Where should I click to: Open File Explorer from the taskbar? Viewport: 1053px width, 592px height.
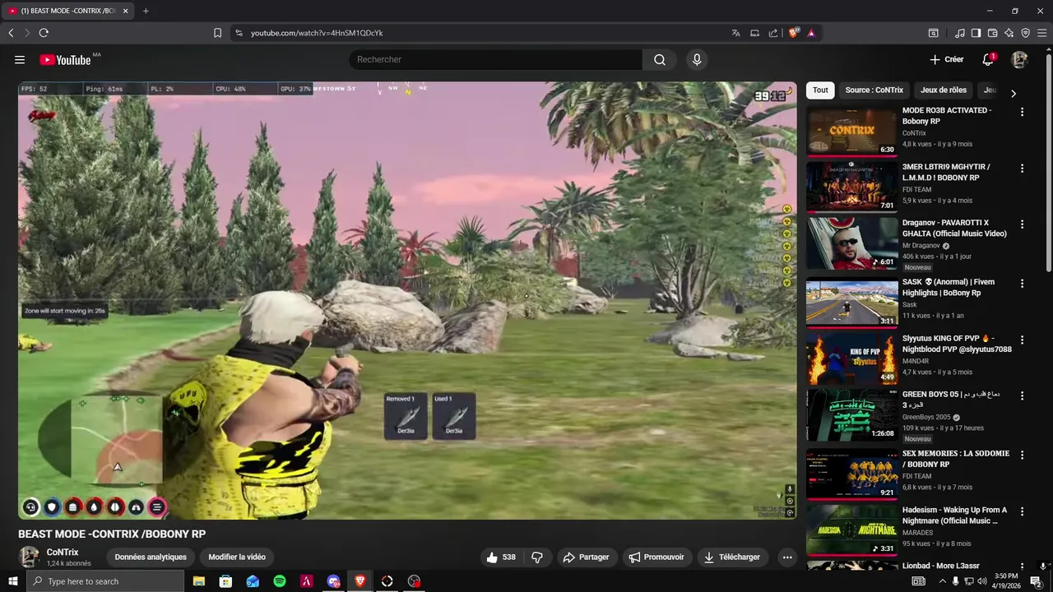pyautogui.click(x=199, y=581)
